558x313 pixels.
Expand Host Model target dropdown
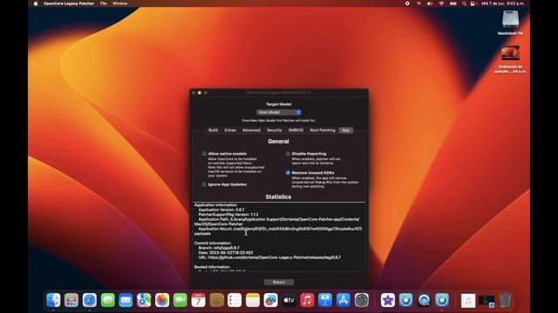279,112
